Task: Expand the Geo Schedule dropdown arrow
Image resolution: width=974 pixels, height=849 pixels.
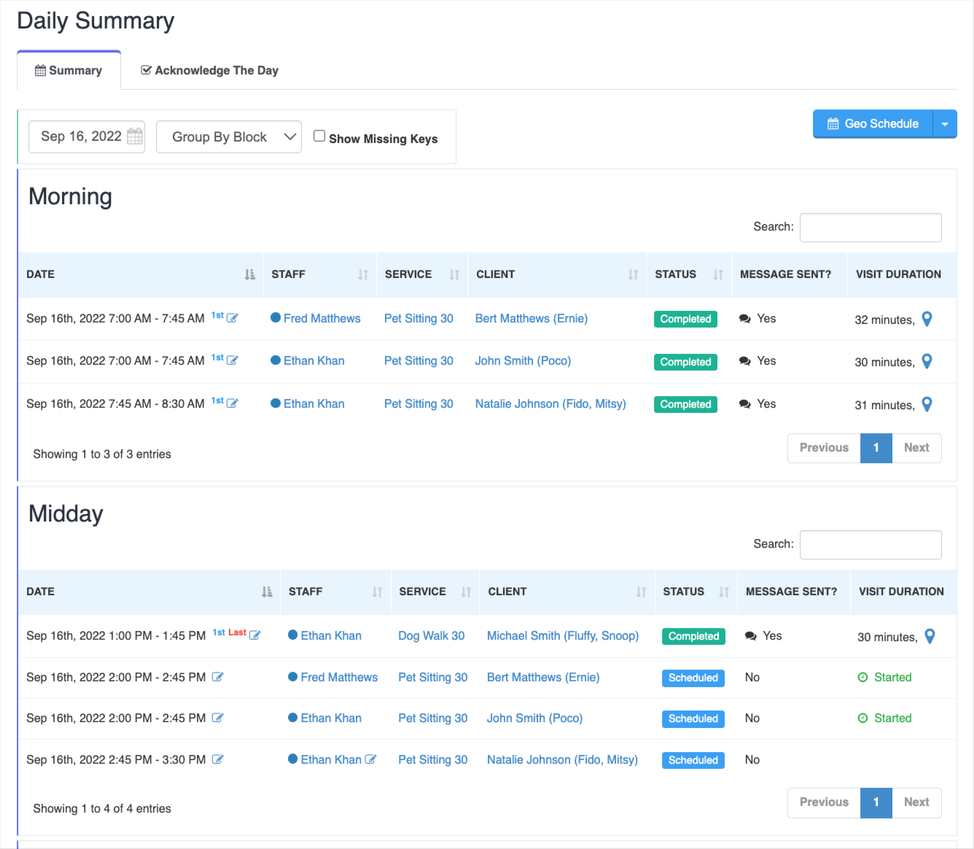Action: coord(945,124)
